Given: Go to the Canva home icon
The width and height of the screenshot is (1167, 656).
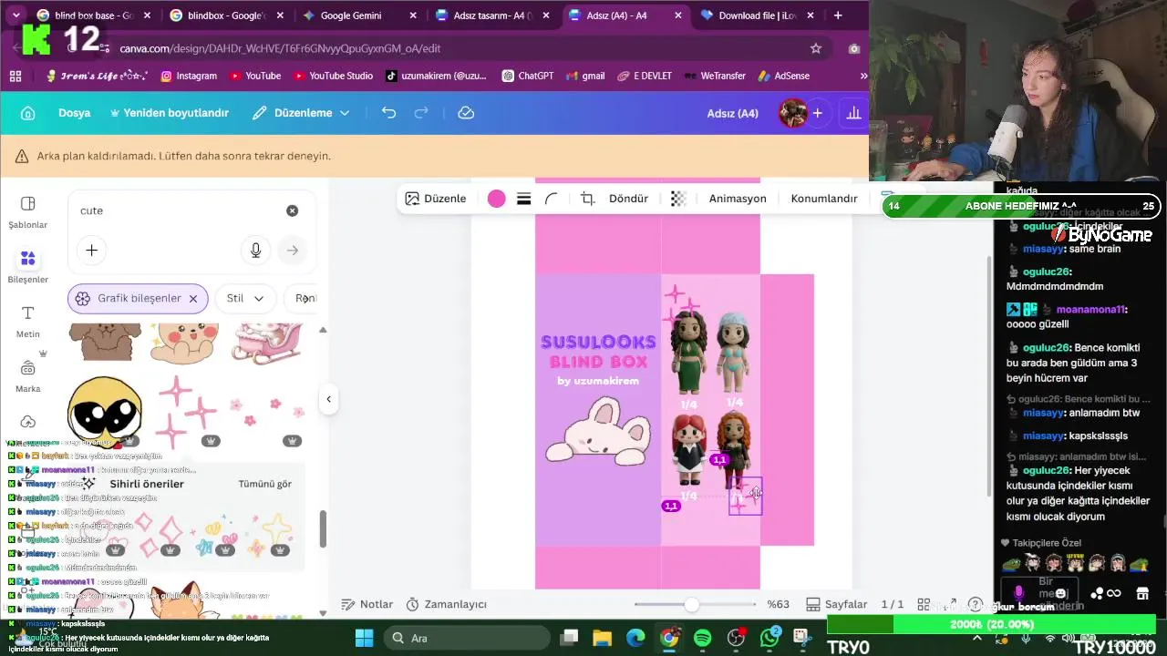Looking at the screenshot, I should click(x=27, y=113).
